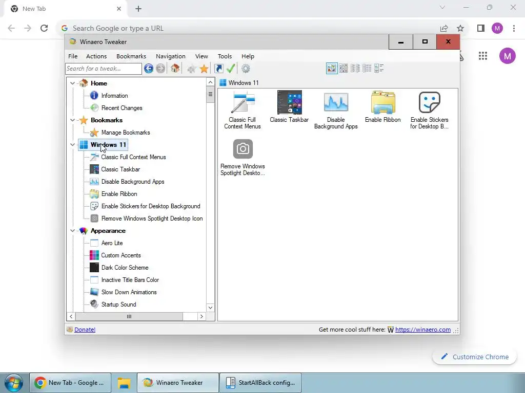The image size is (525, 393).
Task: Click the Windows Start orb
Action: click(14, 383)
